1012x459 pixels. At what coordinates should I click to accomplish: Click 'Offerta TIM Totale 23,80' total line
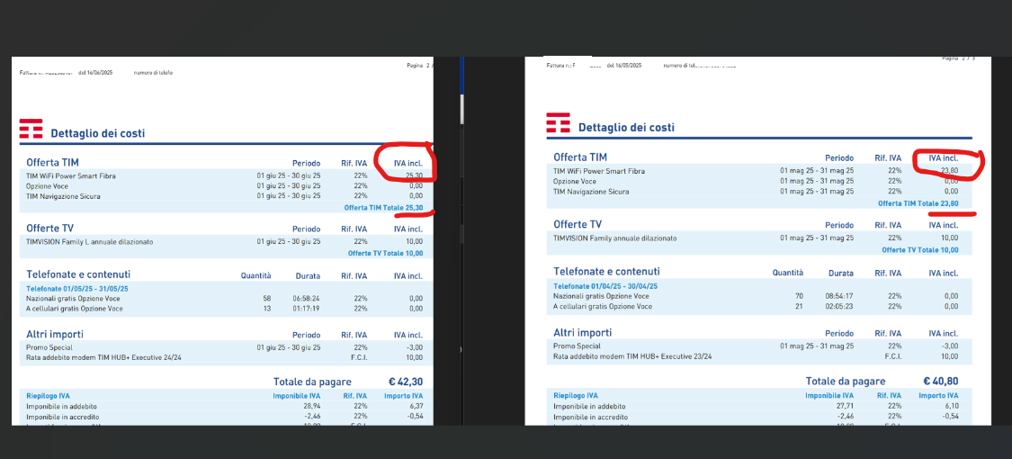[918, 203]
